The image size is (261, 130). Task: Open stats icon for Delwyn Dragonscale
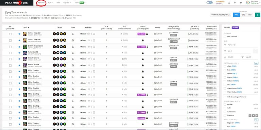tap(73, 47)
